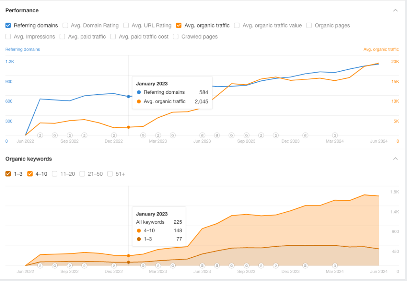407x281 pixels.
Task: Click the '3' marker in Organic keywords chart
Action: coord(335,265)
